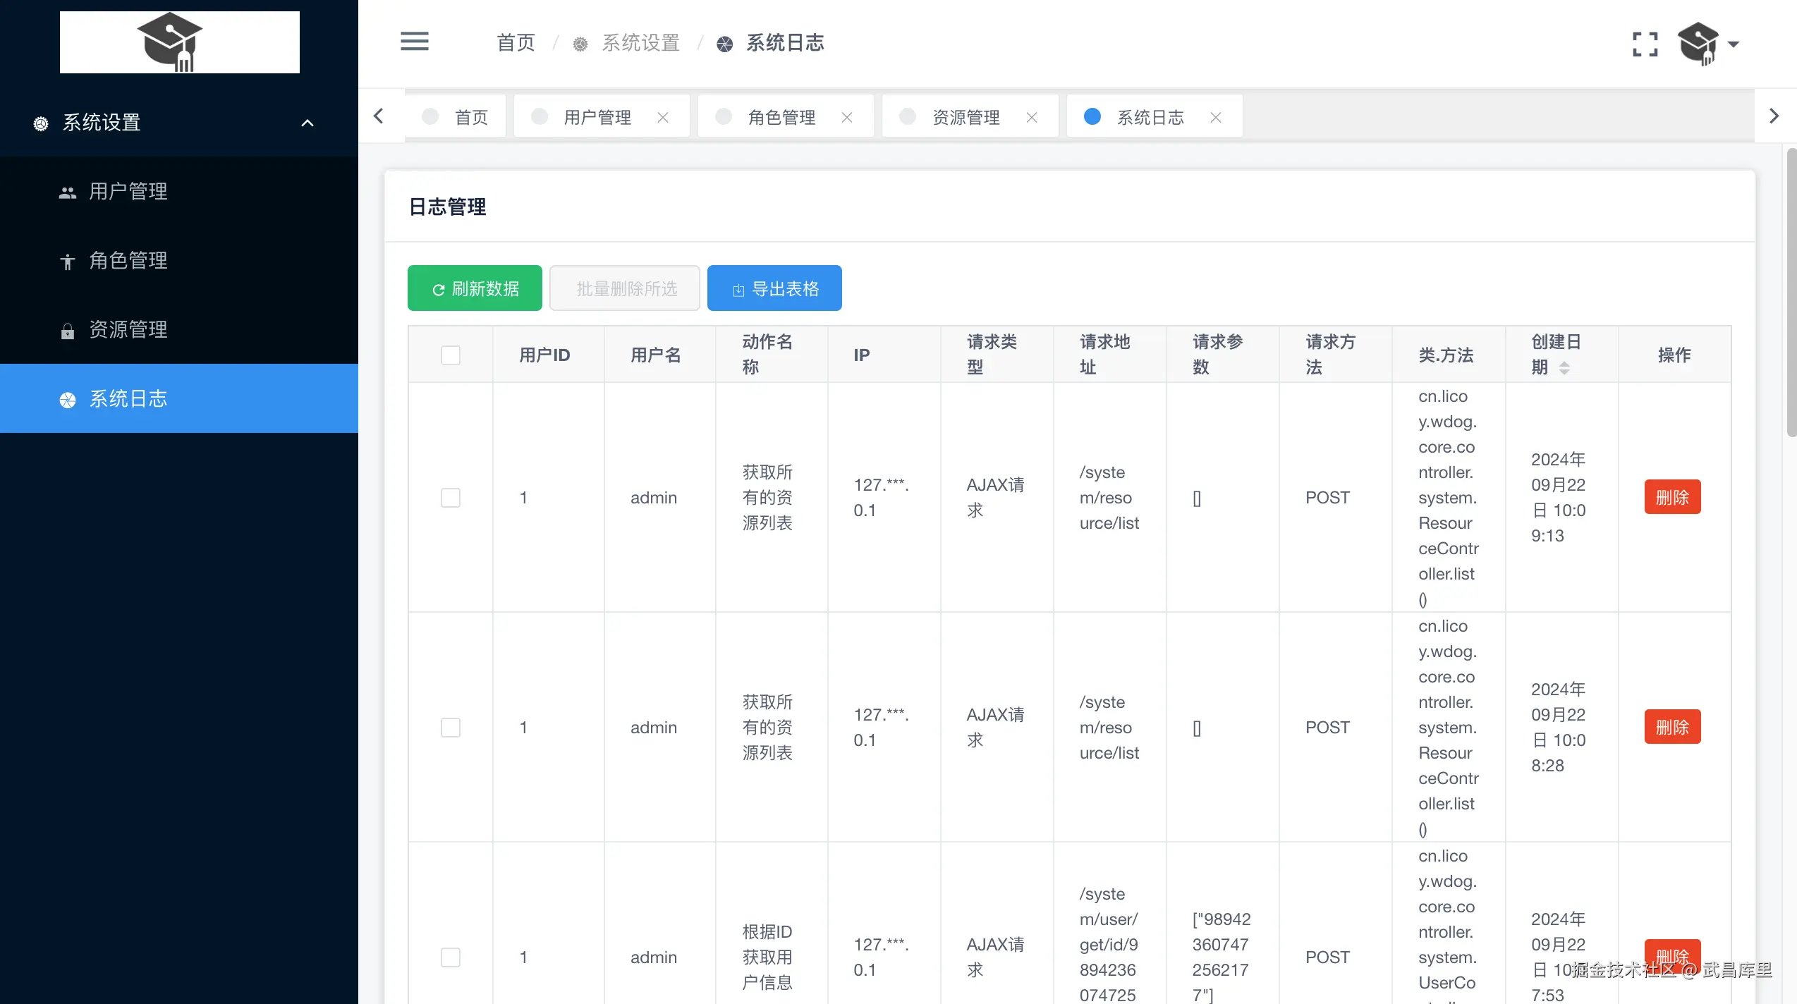1797x1004 pixels.
Task: Close the 系统日志 tab
Action: (x=1216, y=118)
